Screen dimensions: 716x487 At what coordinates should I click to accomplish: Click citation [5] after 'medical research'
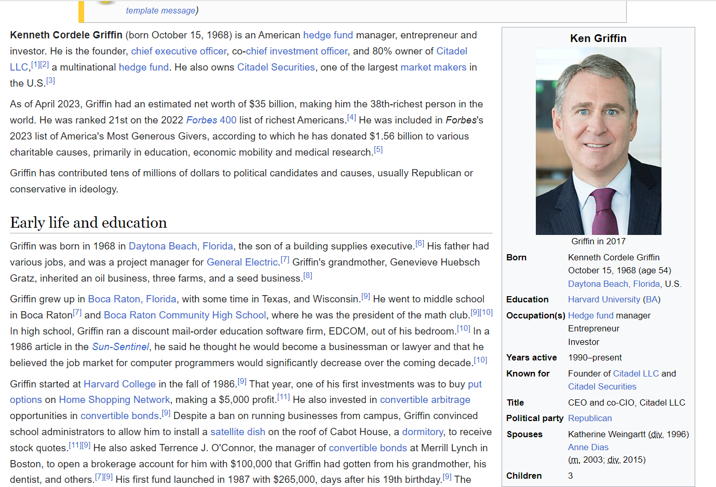coord(378,149)
